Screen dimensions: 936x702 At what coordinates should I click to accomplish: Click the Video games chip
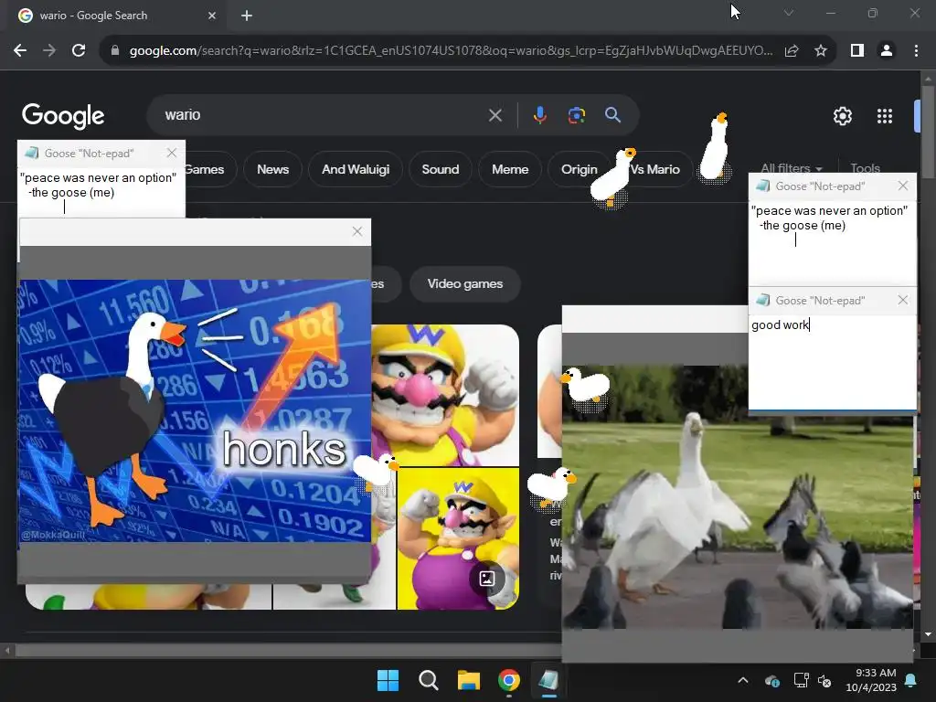tap(465, 284)
